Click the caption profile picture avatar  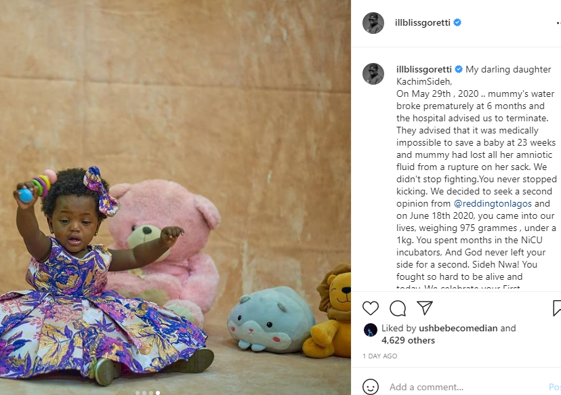click(373, 74)
